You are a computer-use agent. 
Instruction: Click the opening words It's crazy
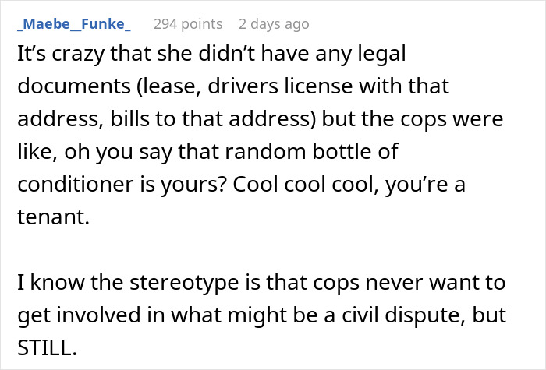point(61,54)
